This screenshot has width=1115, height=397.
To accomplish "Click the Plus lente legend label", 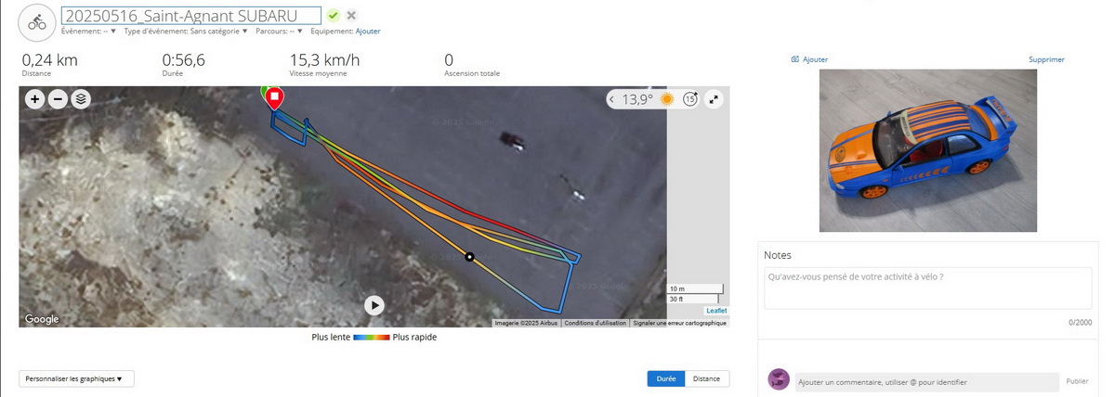I will (x=331, y=338).
